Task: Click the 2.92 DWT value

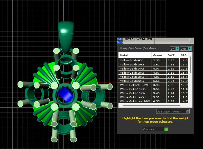Action: click(x=171, y=101)
